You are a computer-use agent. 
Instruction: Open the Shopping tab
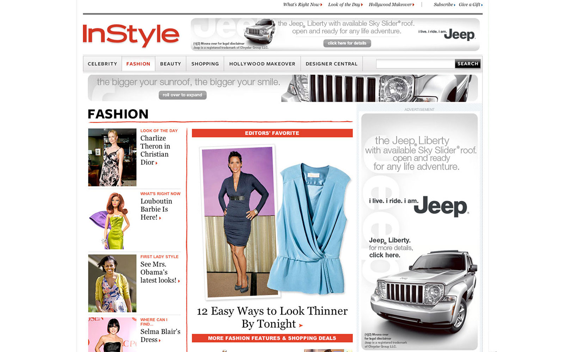tap(205, 64)
